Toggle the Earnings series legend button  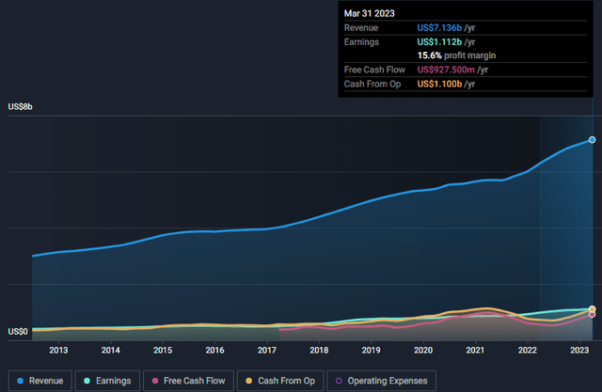(x=107, y=381)
